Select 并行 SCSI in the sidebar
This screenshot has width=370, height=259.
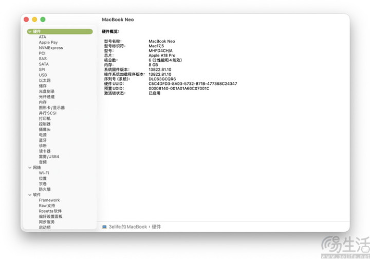click(48, 113)
